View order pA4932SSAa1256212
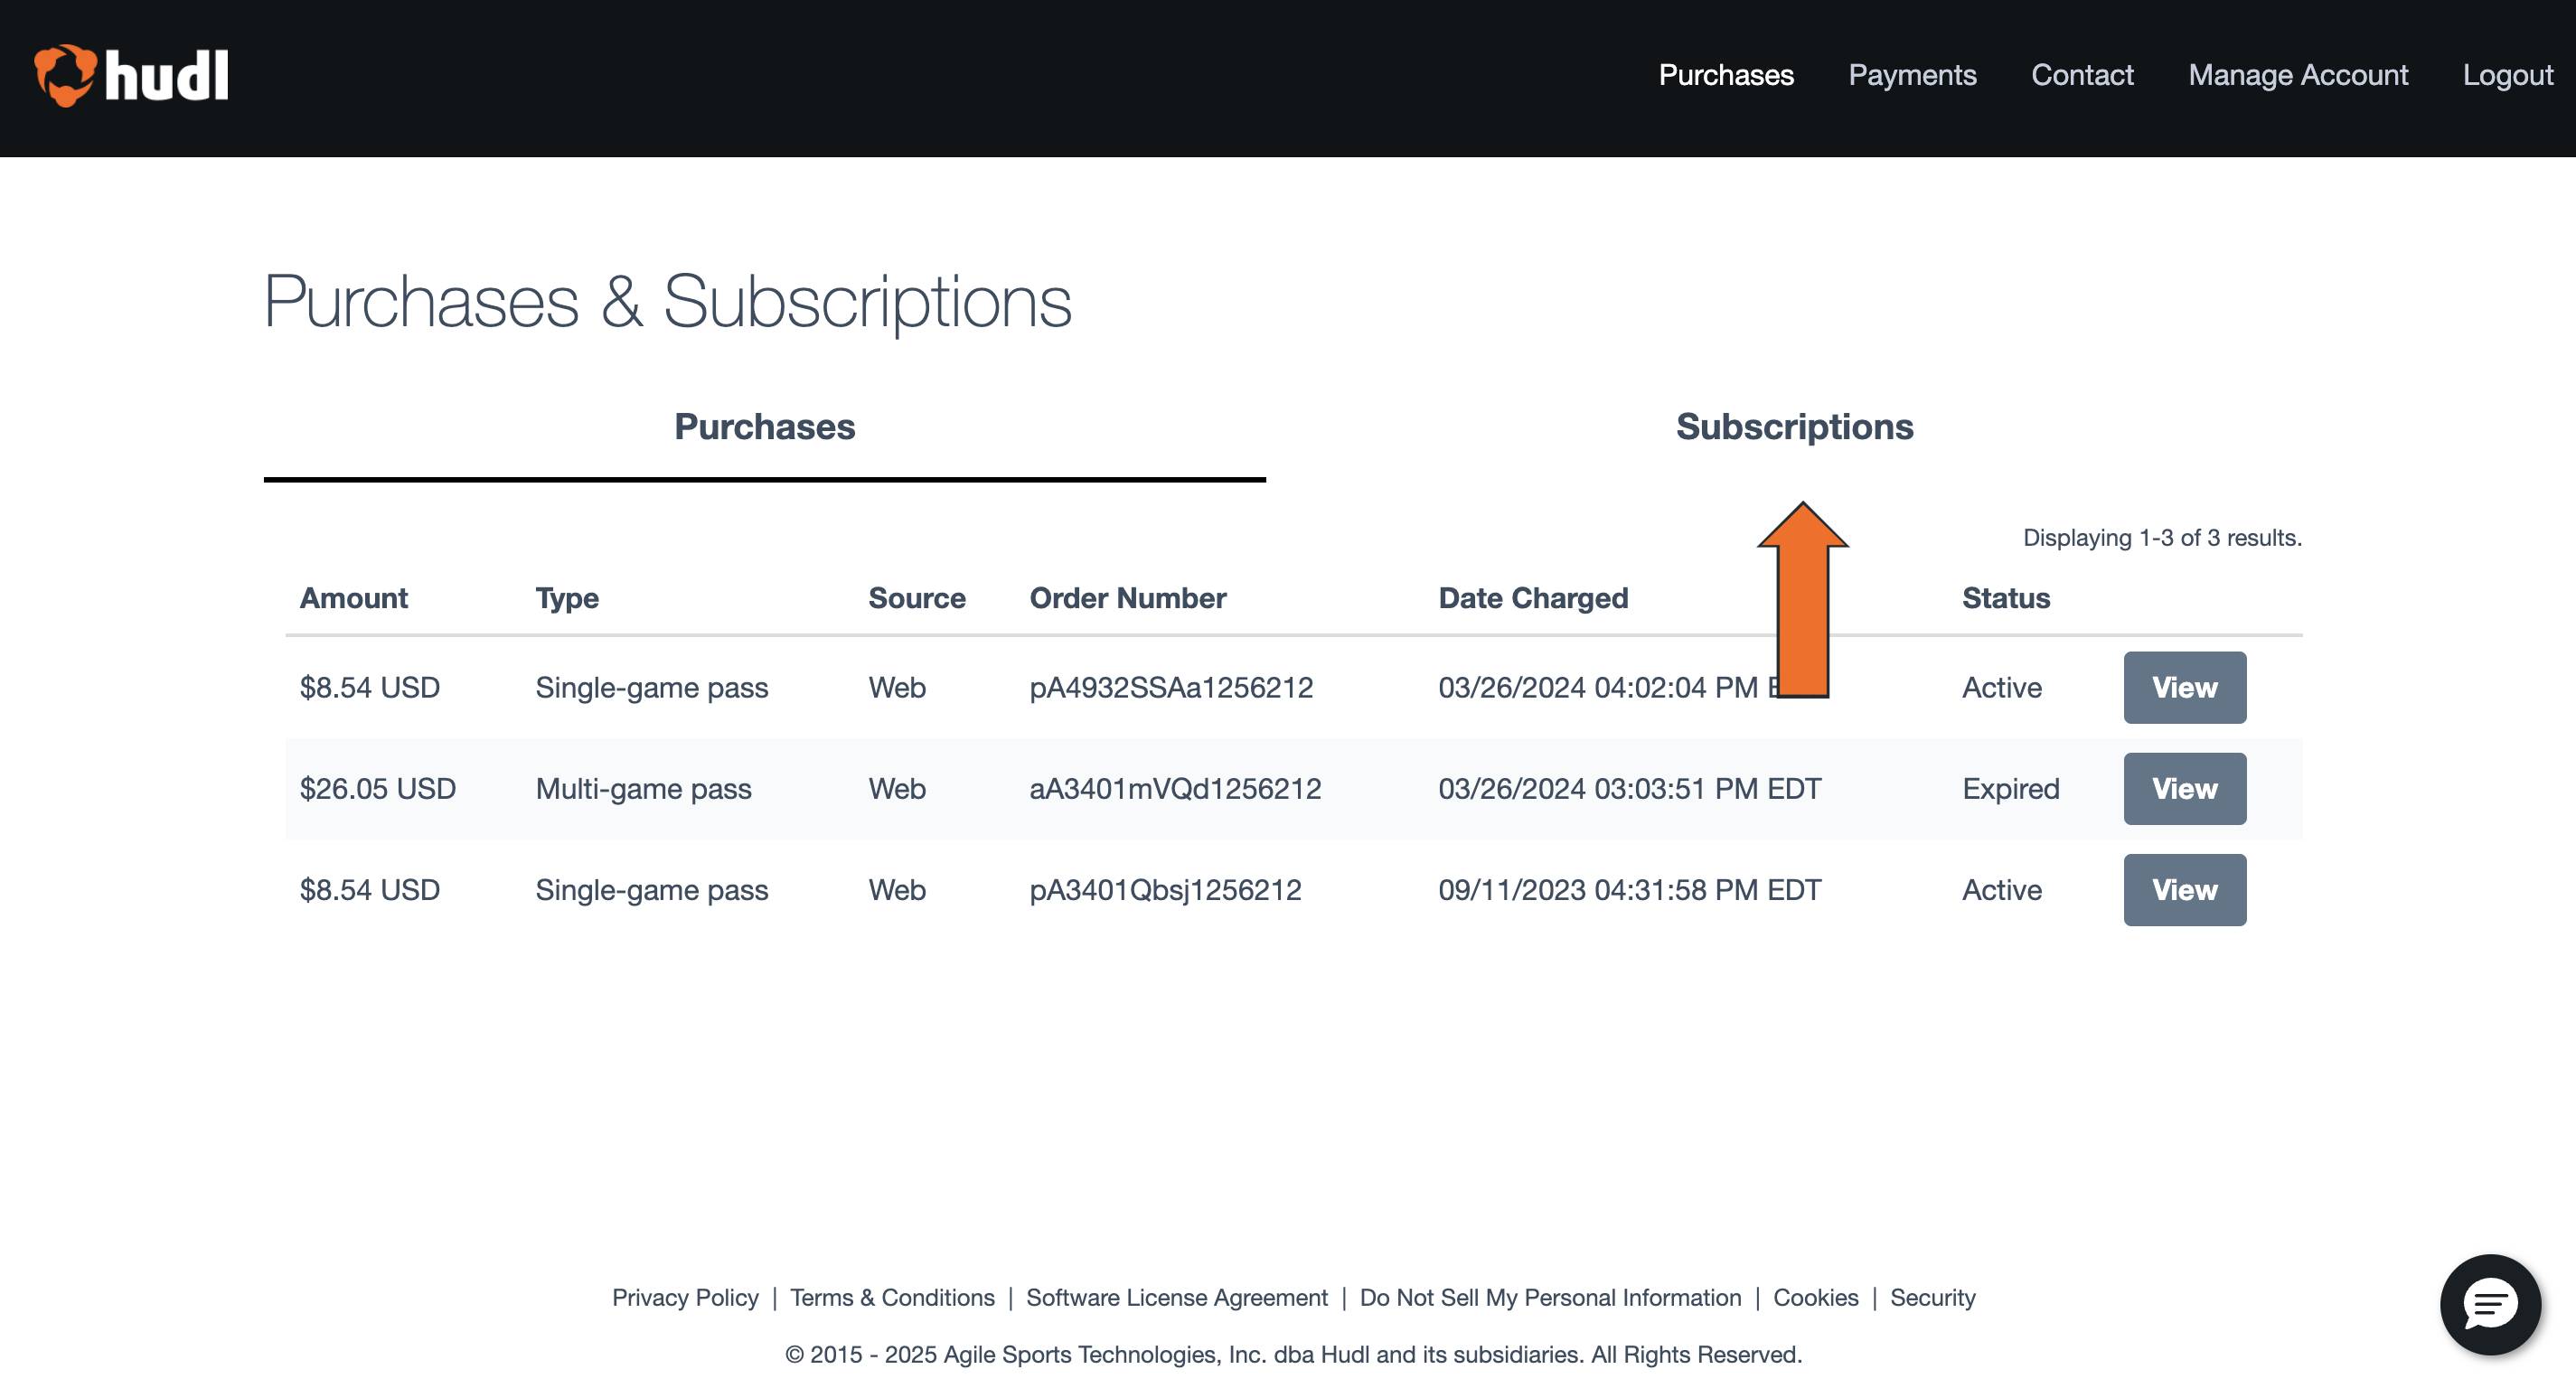 2185,688
